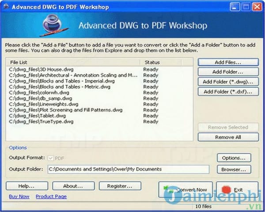The height and width of the screenshot is (212, 265).
Task: Click Browser... to choose output folder
Action: pos(234,170)
